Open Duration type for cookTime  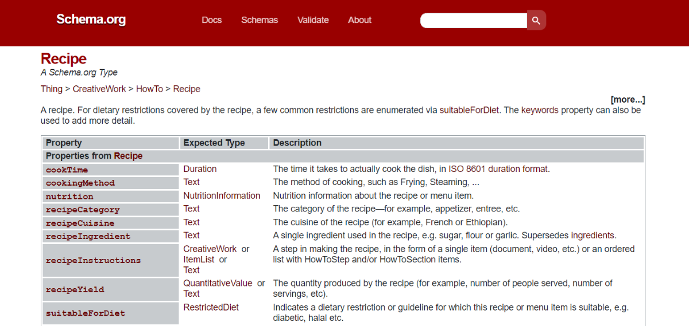click(x=200, y=169)
